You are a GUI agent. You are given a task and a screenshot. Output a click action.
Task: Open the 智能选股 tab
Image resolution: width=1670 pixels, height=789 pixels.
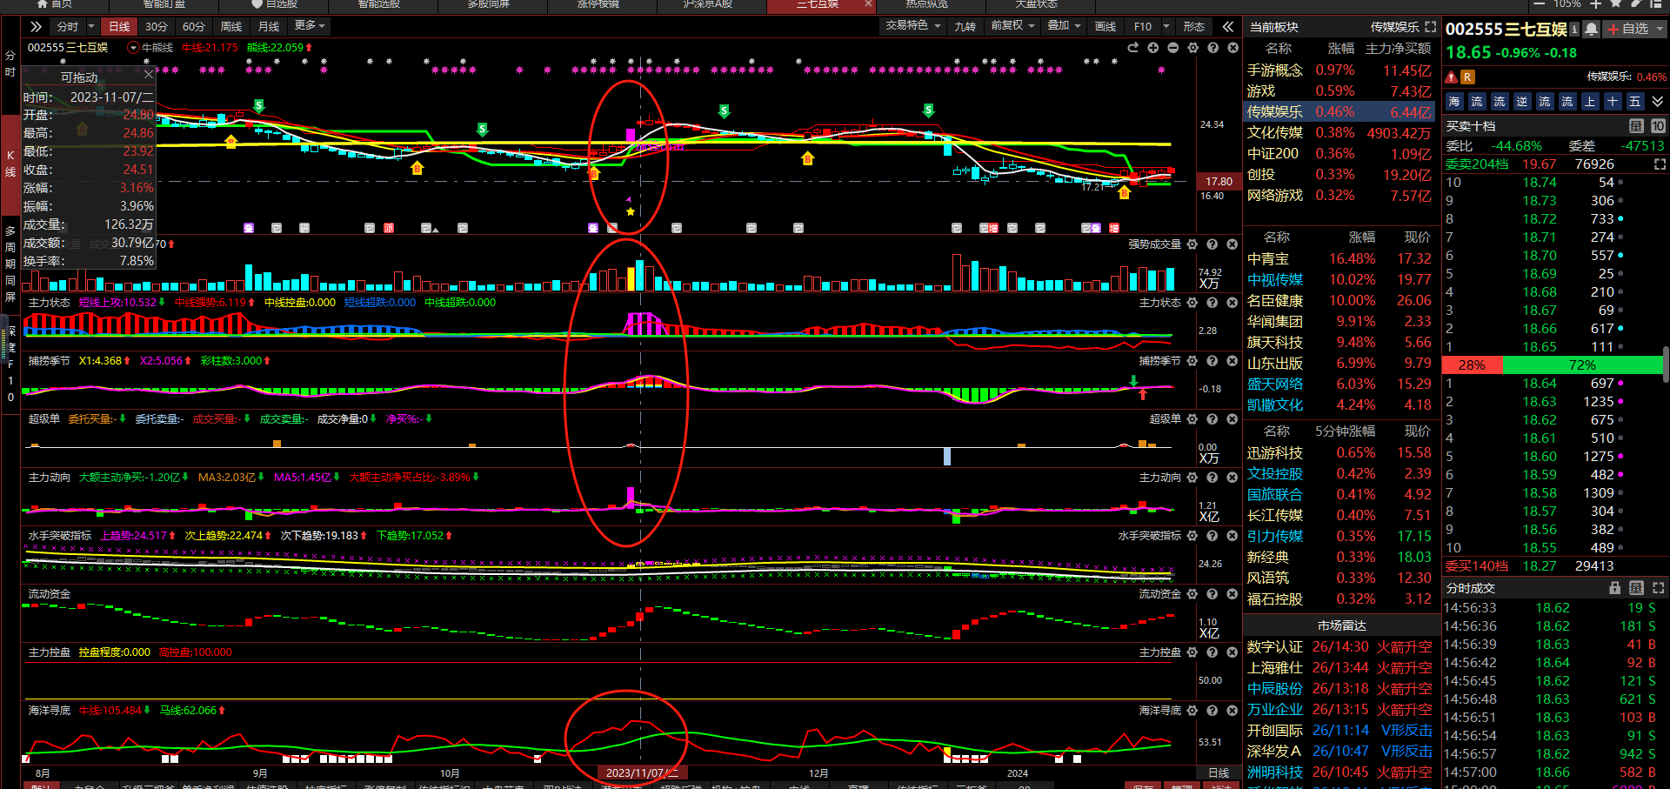(x=379, y=4)
